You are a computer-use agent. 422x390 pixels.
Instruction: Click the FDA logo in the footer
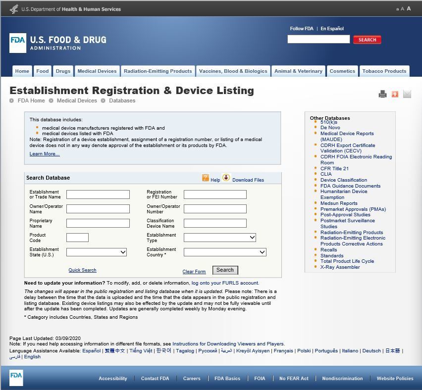[x=15, y=378]
